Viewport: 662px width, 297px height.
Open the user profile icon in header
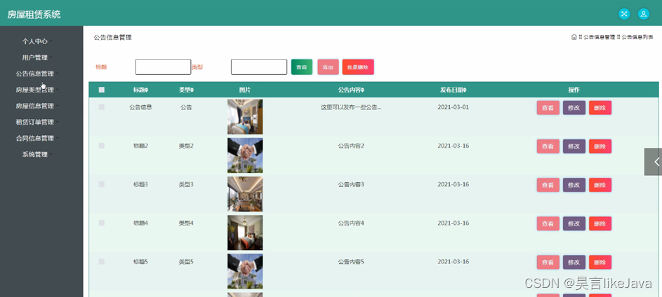tap(644, 14)
